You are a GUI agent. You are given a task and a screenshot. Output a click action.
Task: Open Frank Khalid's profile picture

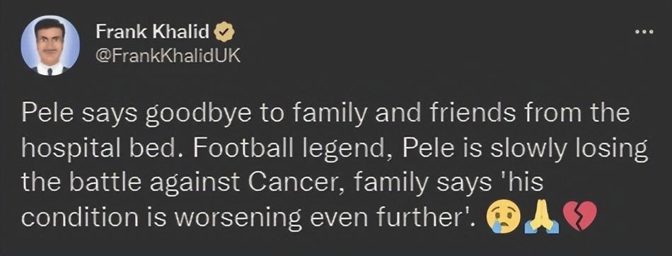(50, 45)
